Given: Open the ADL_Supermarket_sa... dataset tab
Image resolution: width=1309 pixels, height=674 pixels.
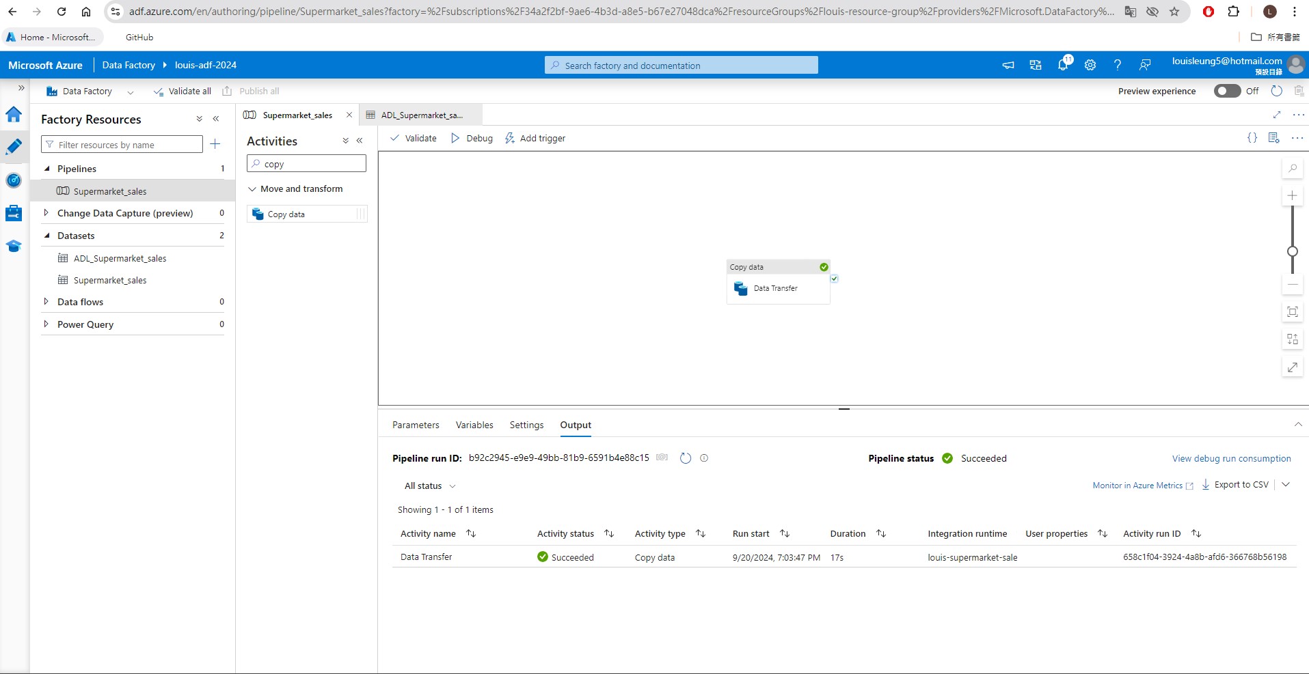Looking at the screenshot, I should [419, 115].
